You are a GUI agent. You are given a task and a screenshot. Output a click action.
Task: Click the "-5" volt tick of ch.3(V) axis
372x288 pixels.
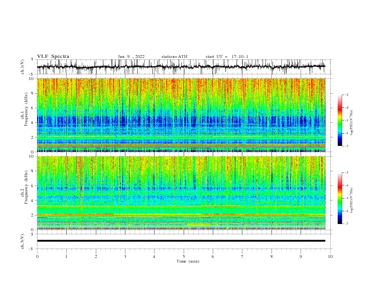(32, 249)
